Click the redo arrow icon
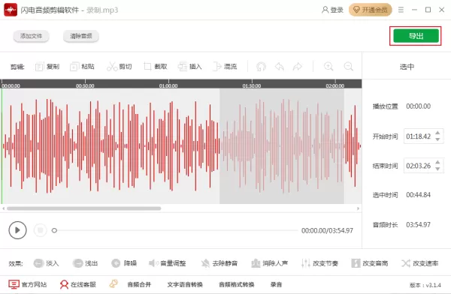Image resolution: width=451 pixels, height=294 pixels. click(298, 67)
